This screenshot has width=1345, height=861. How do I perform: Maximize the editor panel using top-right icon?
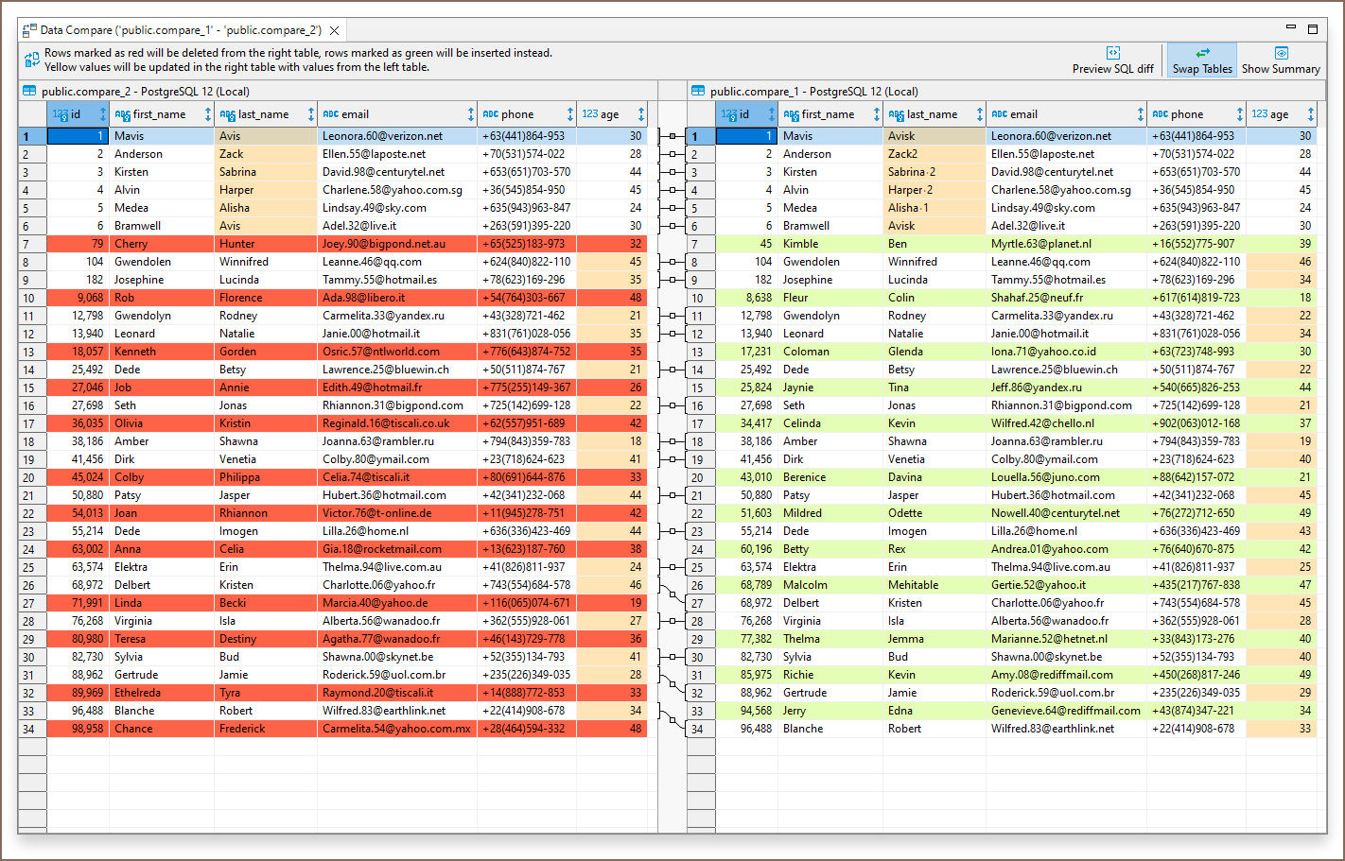(1313, 29)
